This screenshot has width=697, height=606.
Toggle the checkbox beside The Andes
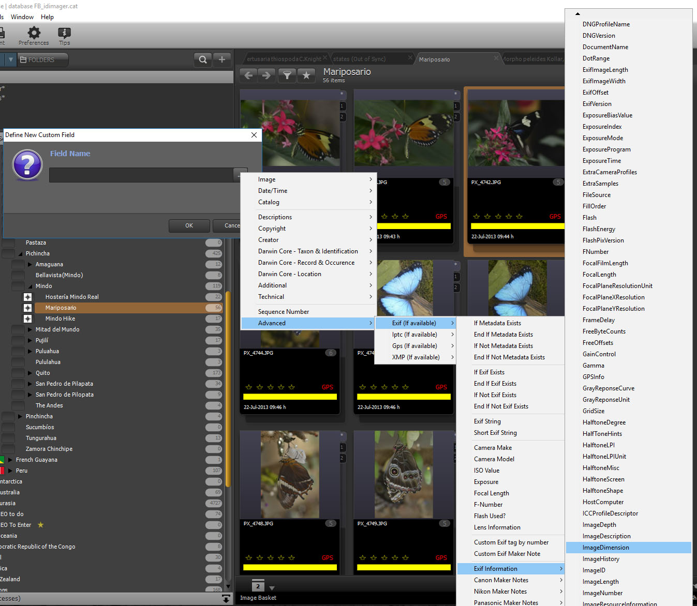[x=18, y=405]
